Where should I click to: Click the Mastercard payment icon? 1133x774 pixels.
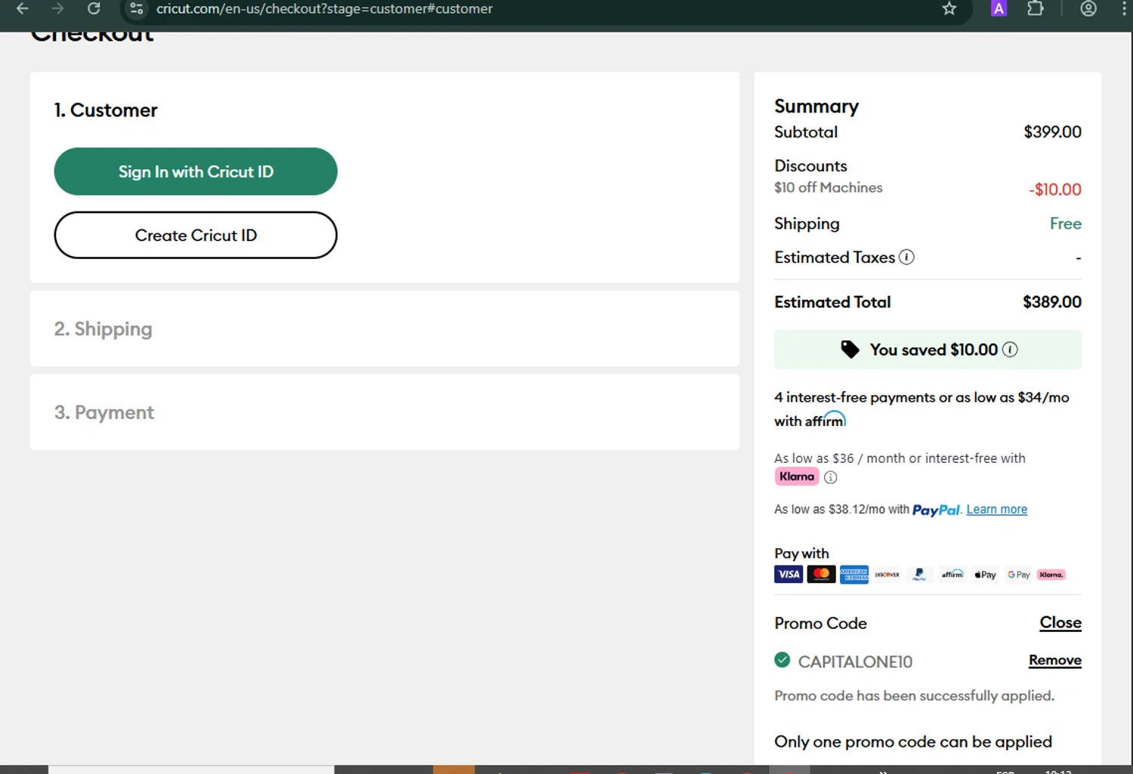(821, 575)
